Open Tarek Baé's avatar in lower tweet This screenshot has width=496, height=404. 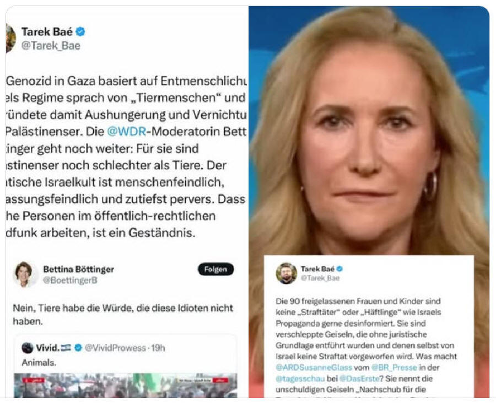coord(286,273)
